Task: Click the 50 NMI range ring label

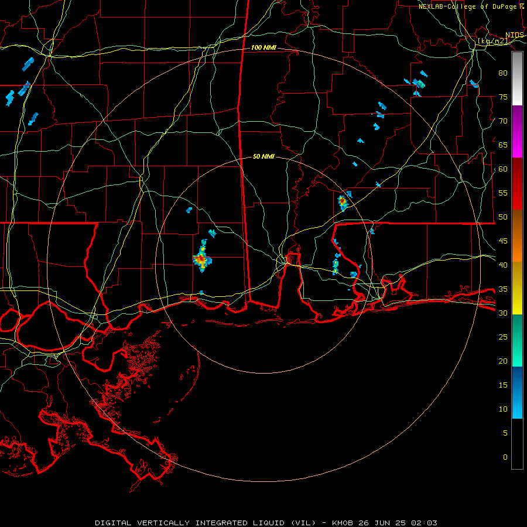Action: coord(263,156)
